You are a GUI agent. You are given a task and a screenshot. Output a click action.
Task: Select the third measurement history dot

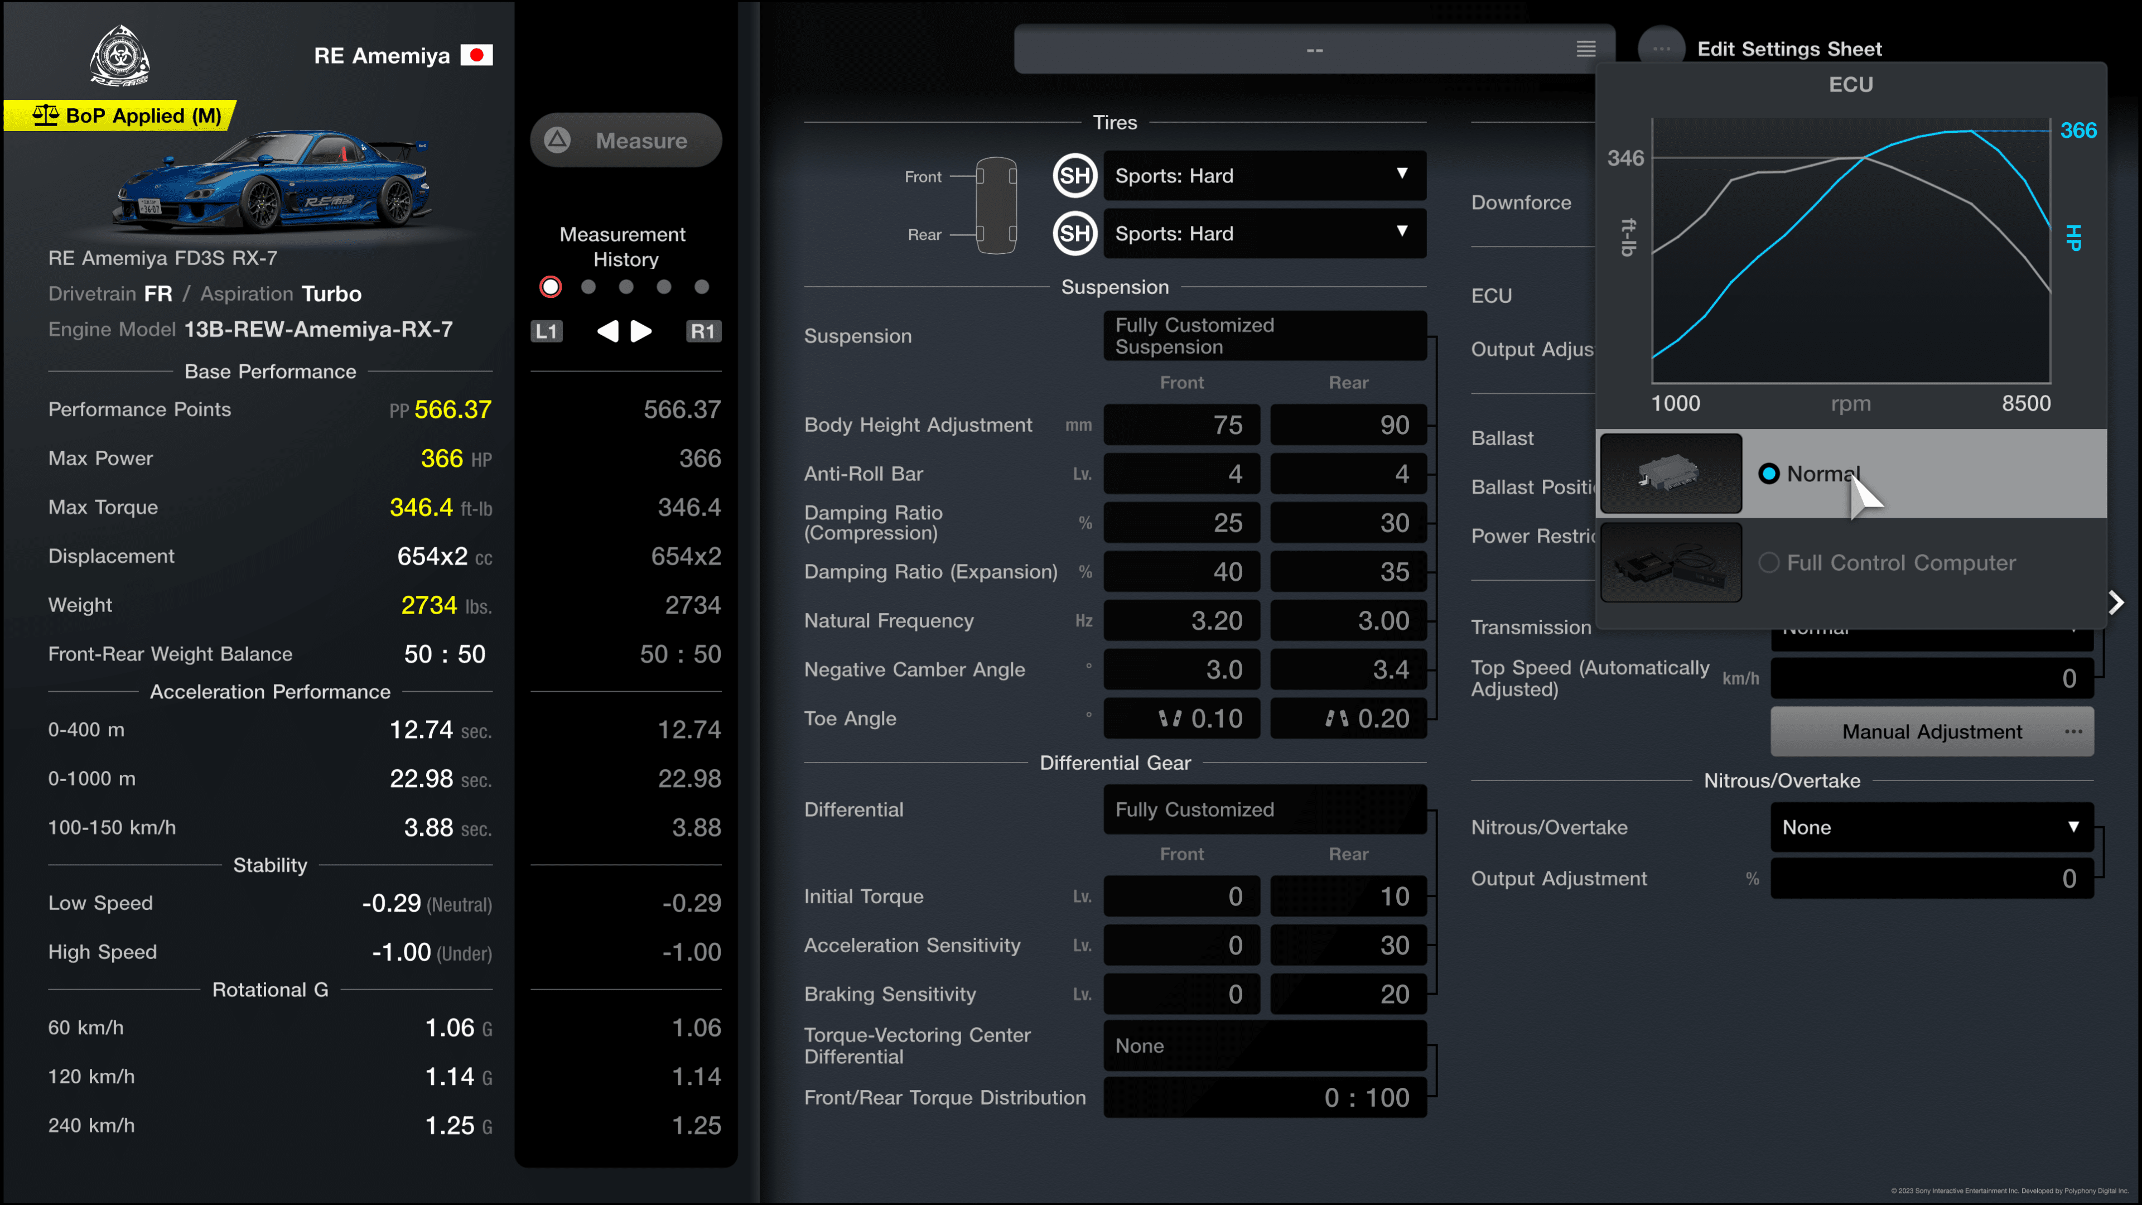(626, 287)
